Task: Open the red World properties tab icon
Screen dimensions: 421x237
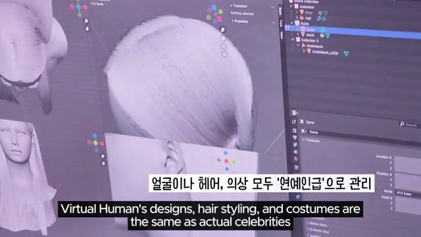Action: [x=296, y=159]
